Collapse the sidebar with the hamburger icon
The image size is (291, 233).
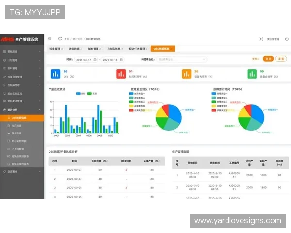50,38
